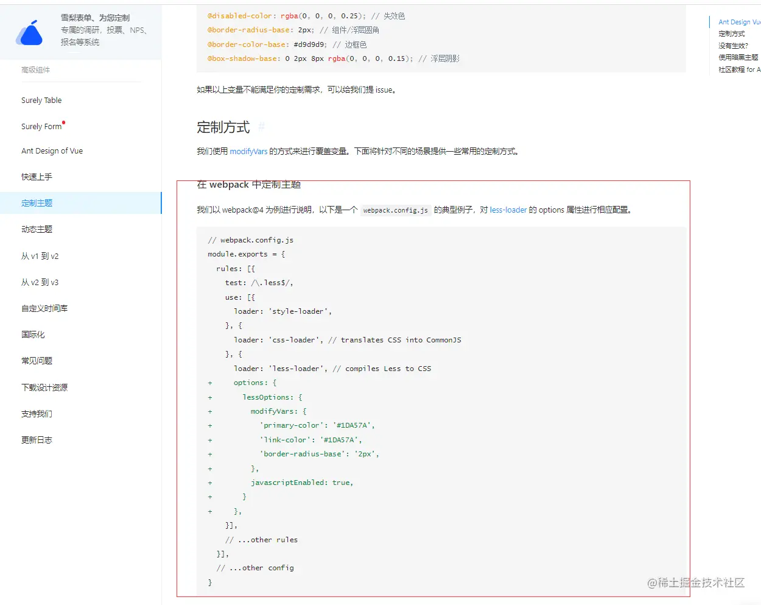Click the // ...other rules comment
Viewport: 761px width, 605px height.
(261, 540)
